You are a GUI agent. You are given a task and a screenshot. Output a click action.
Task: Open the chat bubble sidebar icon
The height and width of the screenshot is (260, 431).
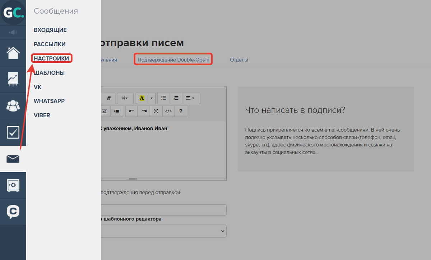13,212
